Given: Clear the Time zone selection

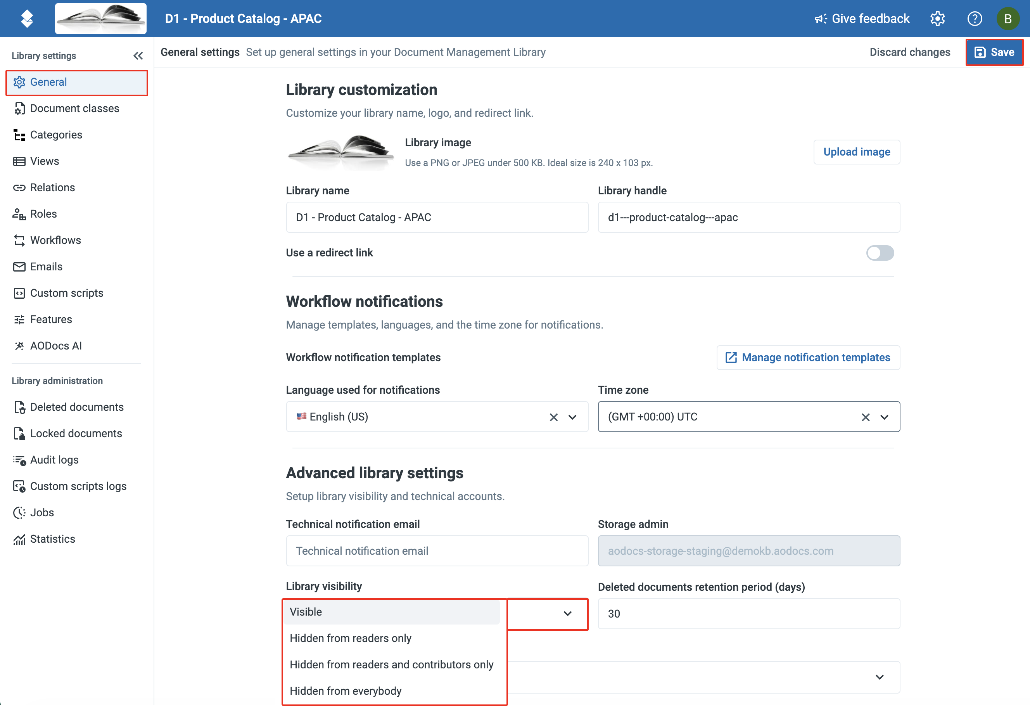Looking at the screenshot, I should pos(866,417).
